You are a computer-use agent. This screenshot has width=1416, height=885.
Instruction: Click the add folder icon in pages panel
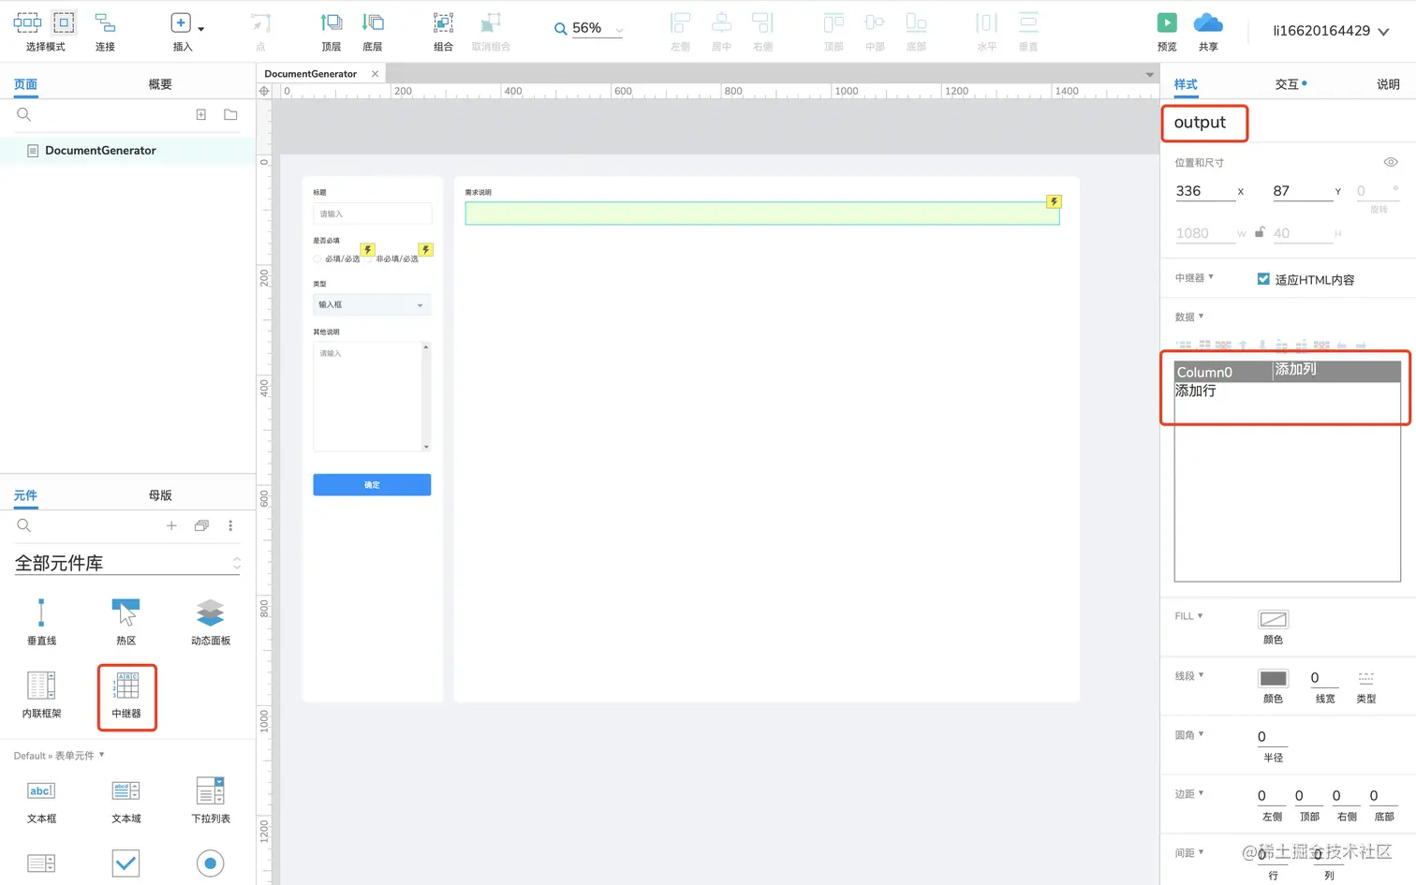(x=230, y=114)
